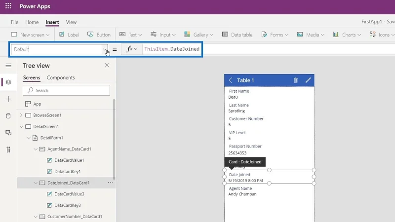Select the Insert tab
Screen dimensions: 395x222
coord(52,22)
